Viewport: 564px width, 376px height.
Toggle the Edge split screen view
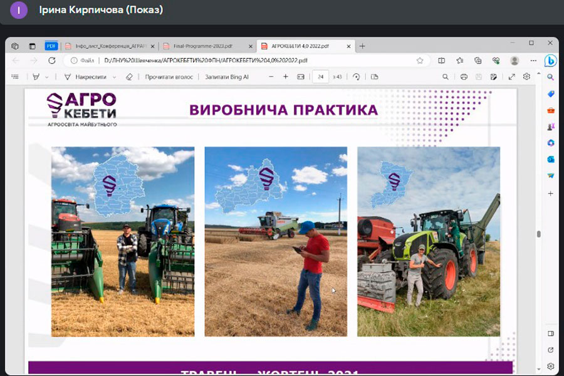pyautogui.click(x=442, y=61)
